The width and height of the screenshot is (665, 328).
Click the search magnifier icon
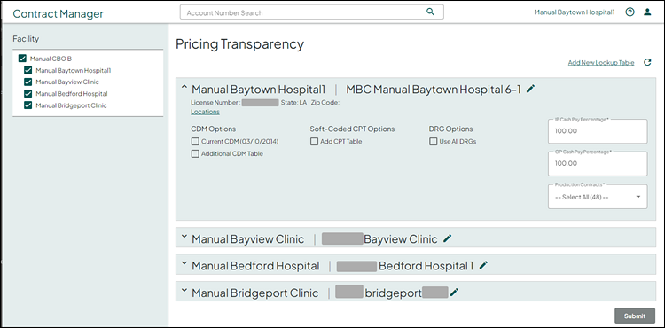(x=430, y=12)
